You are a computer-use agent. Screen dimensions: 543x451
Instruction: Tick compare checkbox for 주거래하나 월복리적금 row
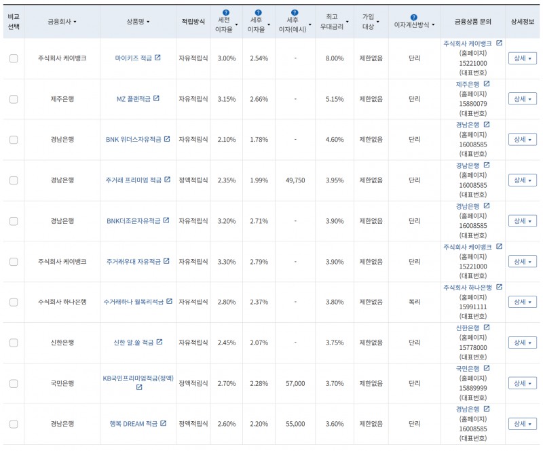click(14, 302)
